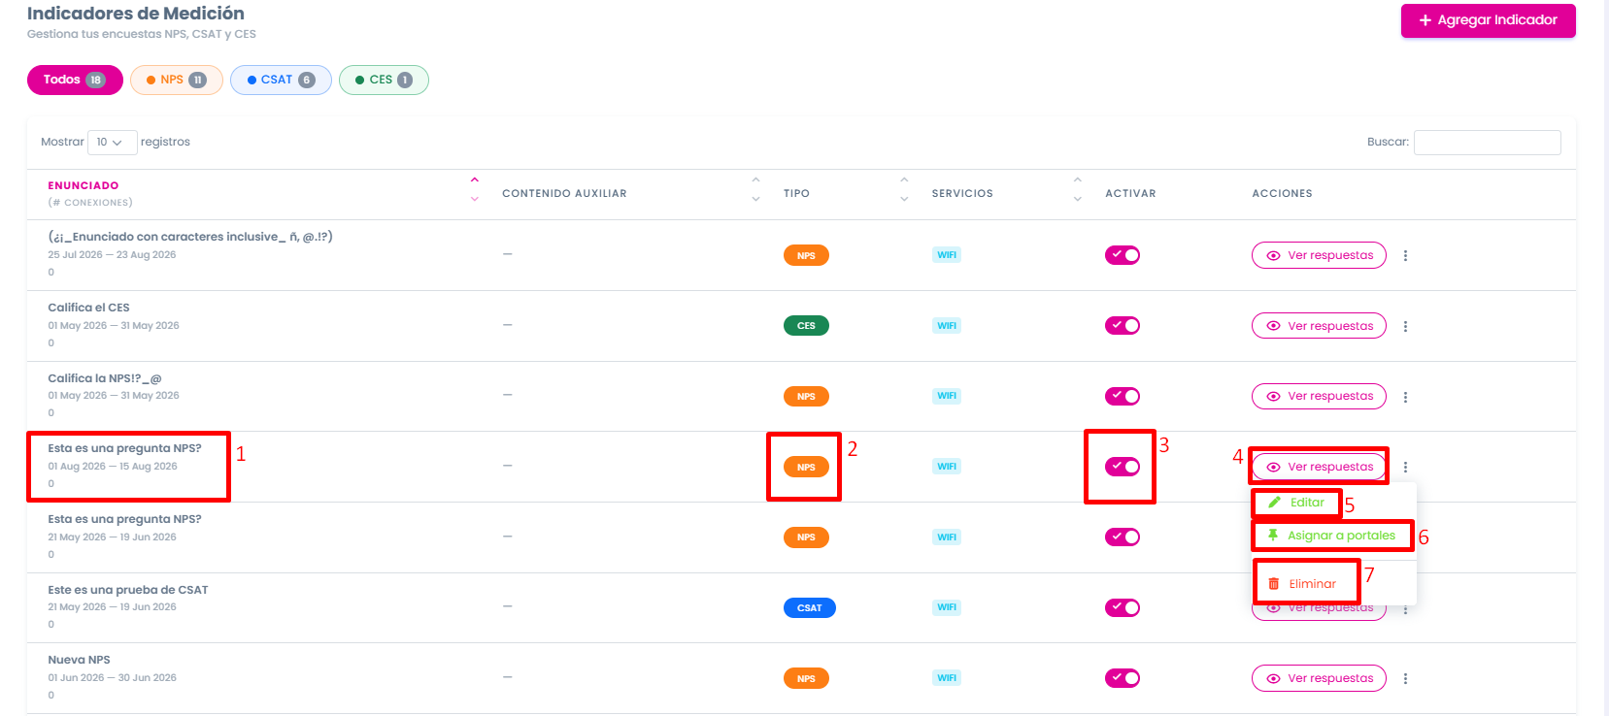
Task: Filter by the NPS tab
Action: (x=177, y=80)
